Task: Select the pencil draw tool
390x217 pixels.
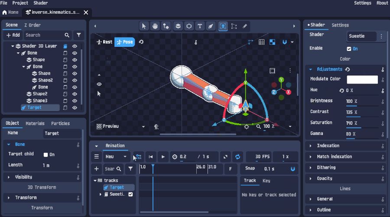Action: 245,26
